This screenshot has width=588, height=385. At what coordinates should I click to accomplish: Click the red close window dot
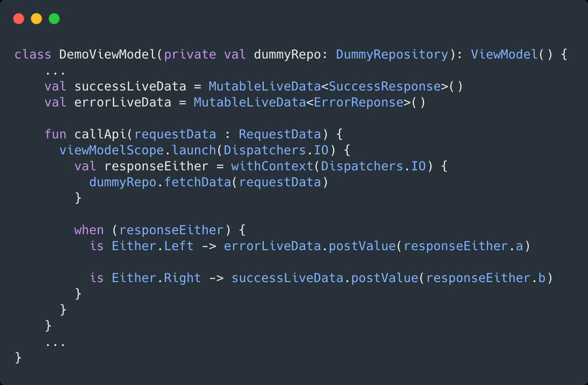pos(19,19)
